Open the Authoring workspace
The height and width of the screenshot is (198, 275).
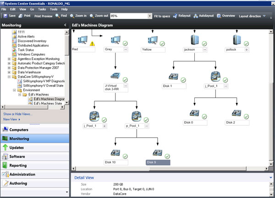tap(35, 183)
